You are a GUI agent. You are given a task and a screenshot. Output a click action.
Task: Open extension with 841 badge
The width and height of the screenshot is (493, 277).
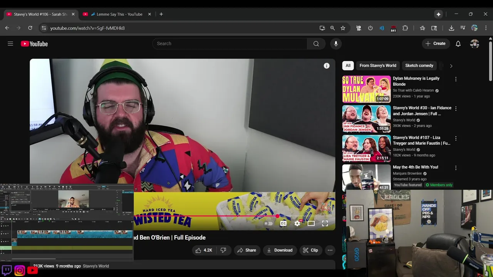coord(393,28)
